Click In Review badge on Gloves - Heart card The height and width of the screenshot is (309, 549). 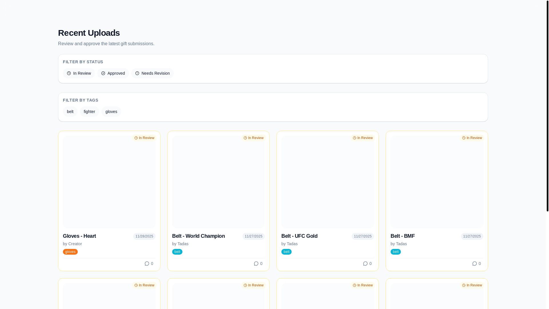click(x=144, y=138)
